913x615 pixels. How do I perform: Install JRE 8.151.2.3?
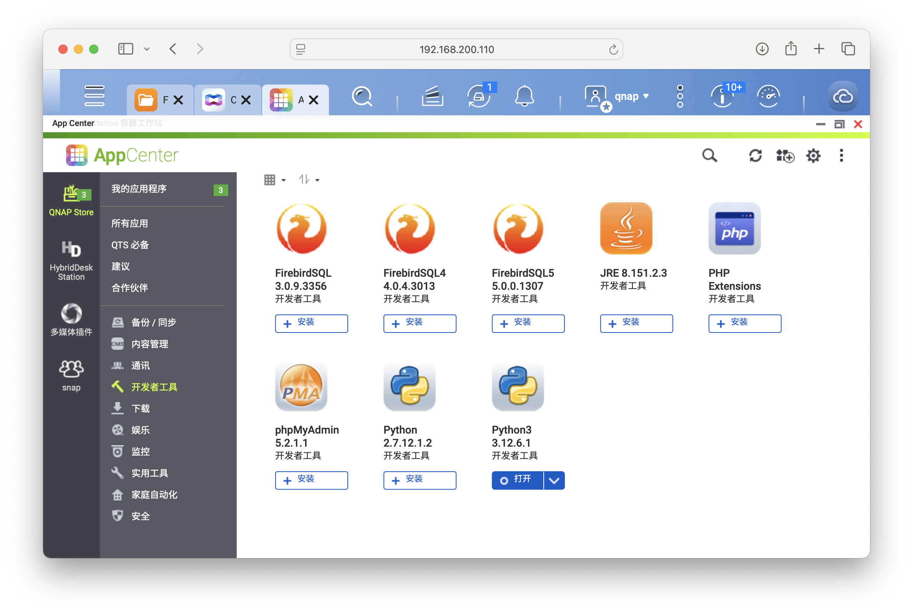tap(636, 323)
